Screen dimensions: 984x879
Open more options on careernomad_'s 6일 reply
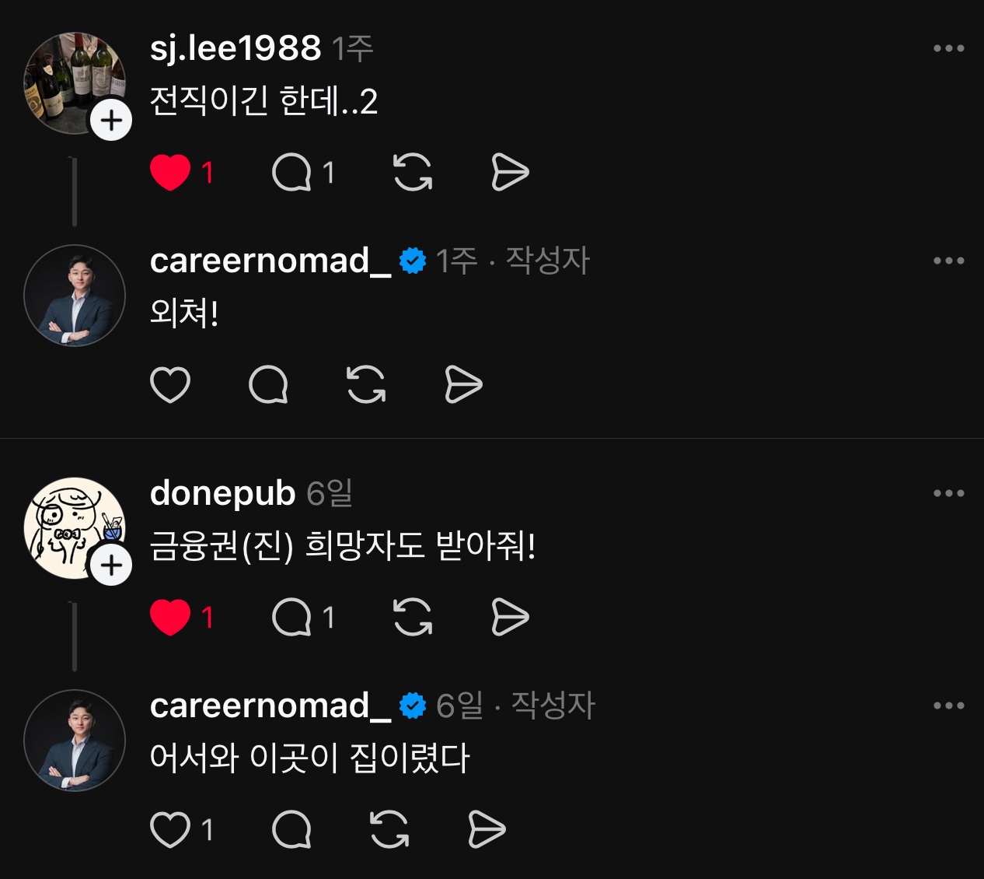coord(949,706)
